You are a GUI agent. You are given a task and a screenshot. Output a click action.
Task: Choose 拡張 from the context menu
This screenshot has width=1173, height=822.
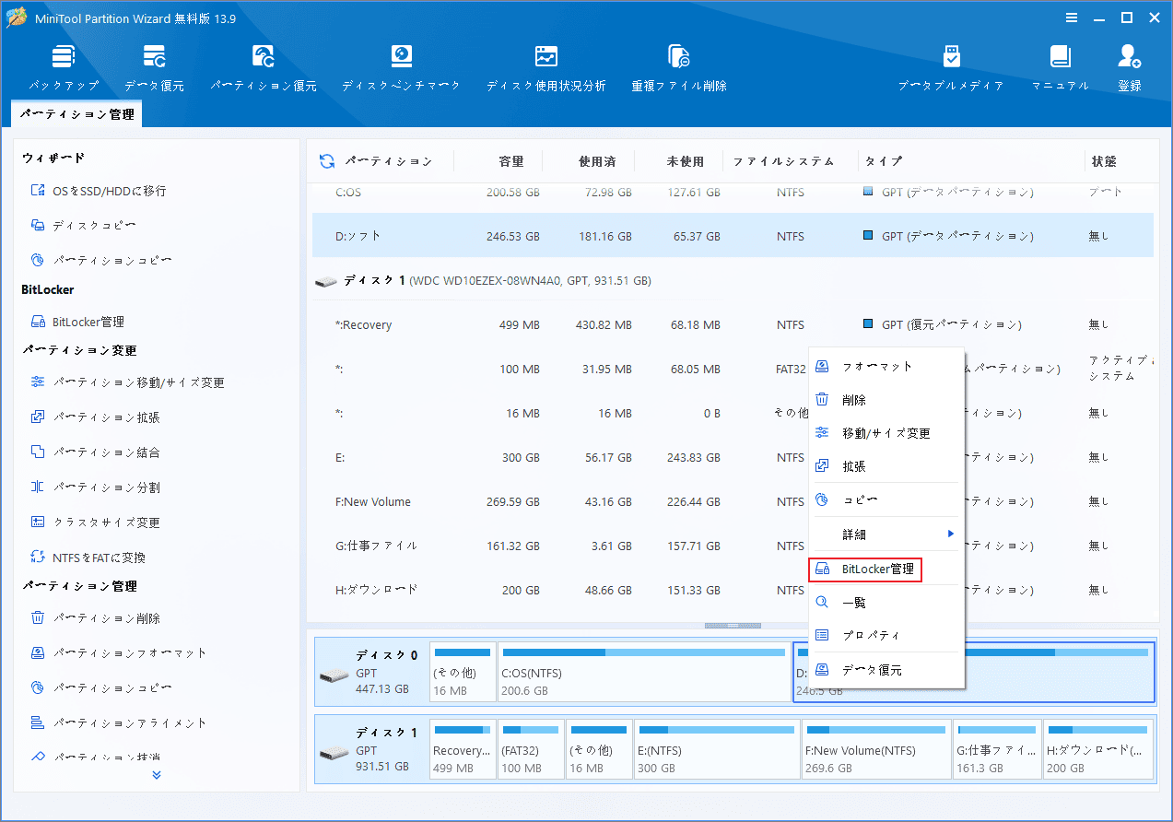886,466
